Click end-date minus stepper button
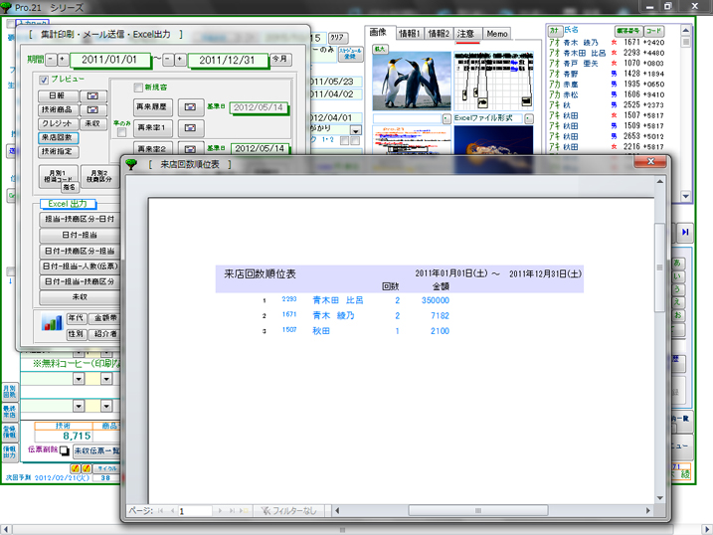This screenshot has height=535, width=713. [x=168, y=59]
